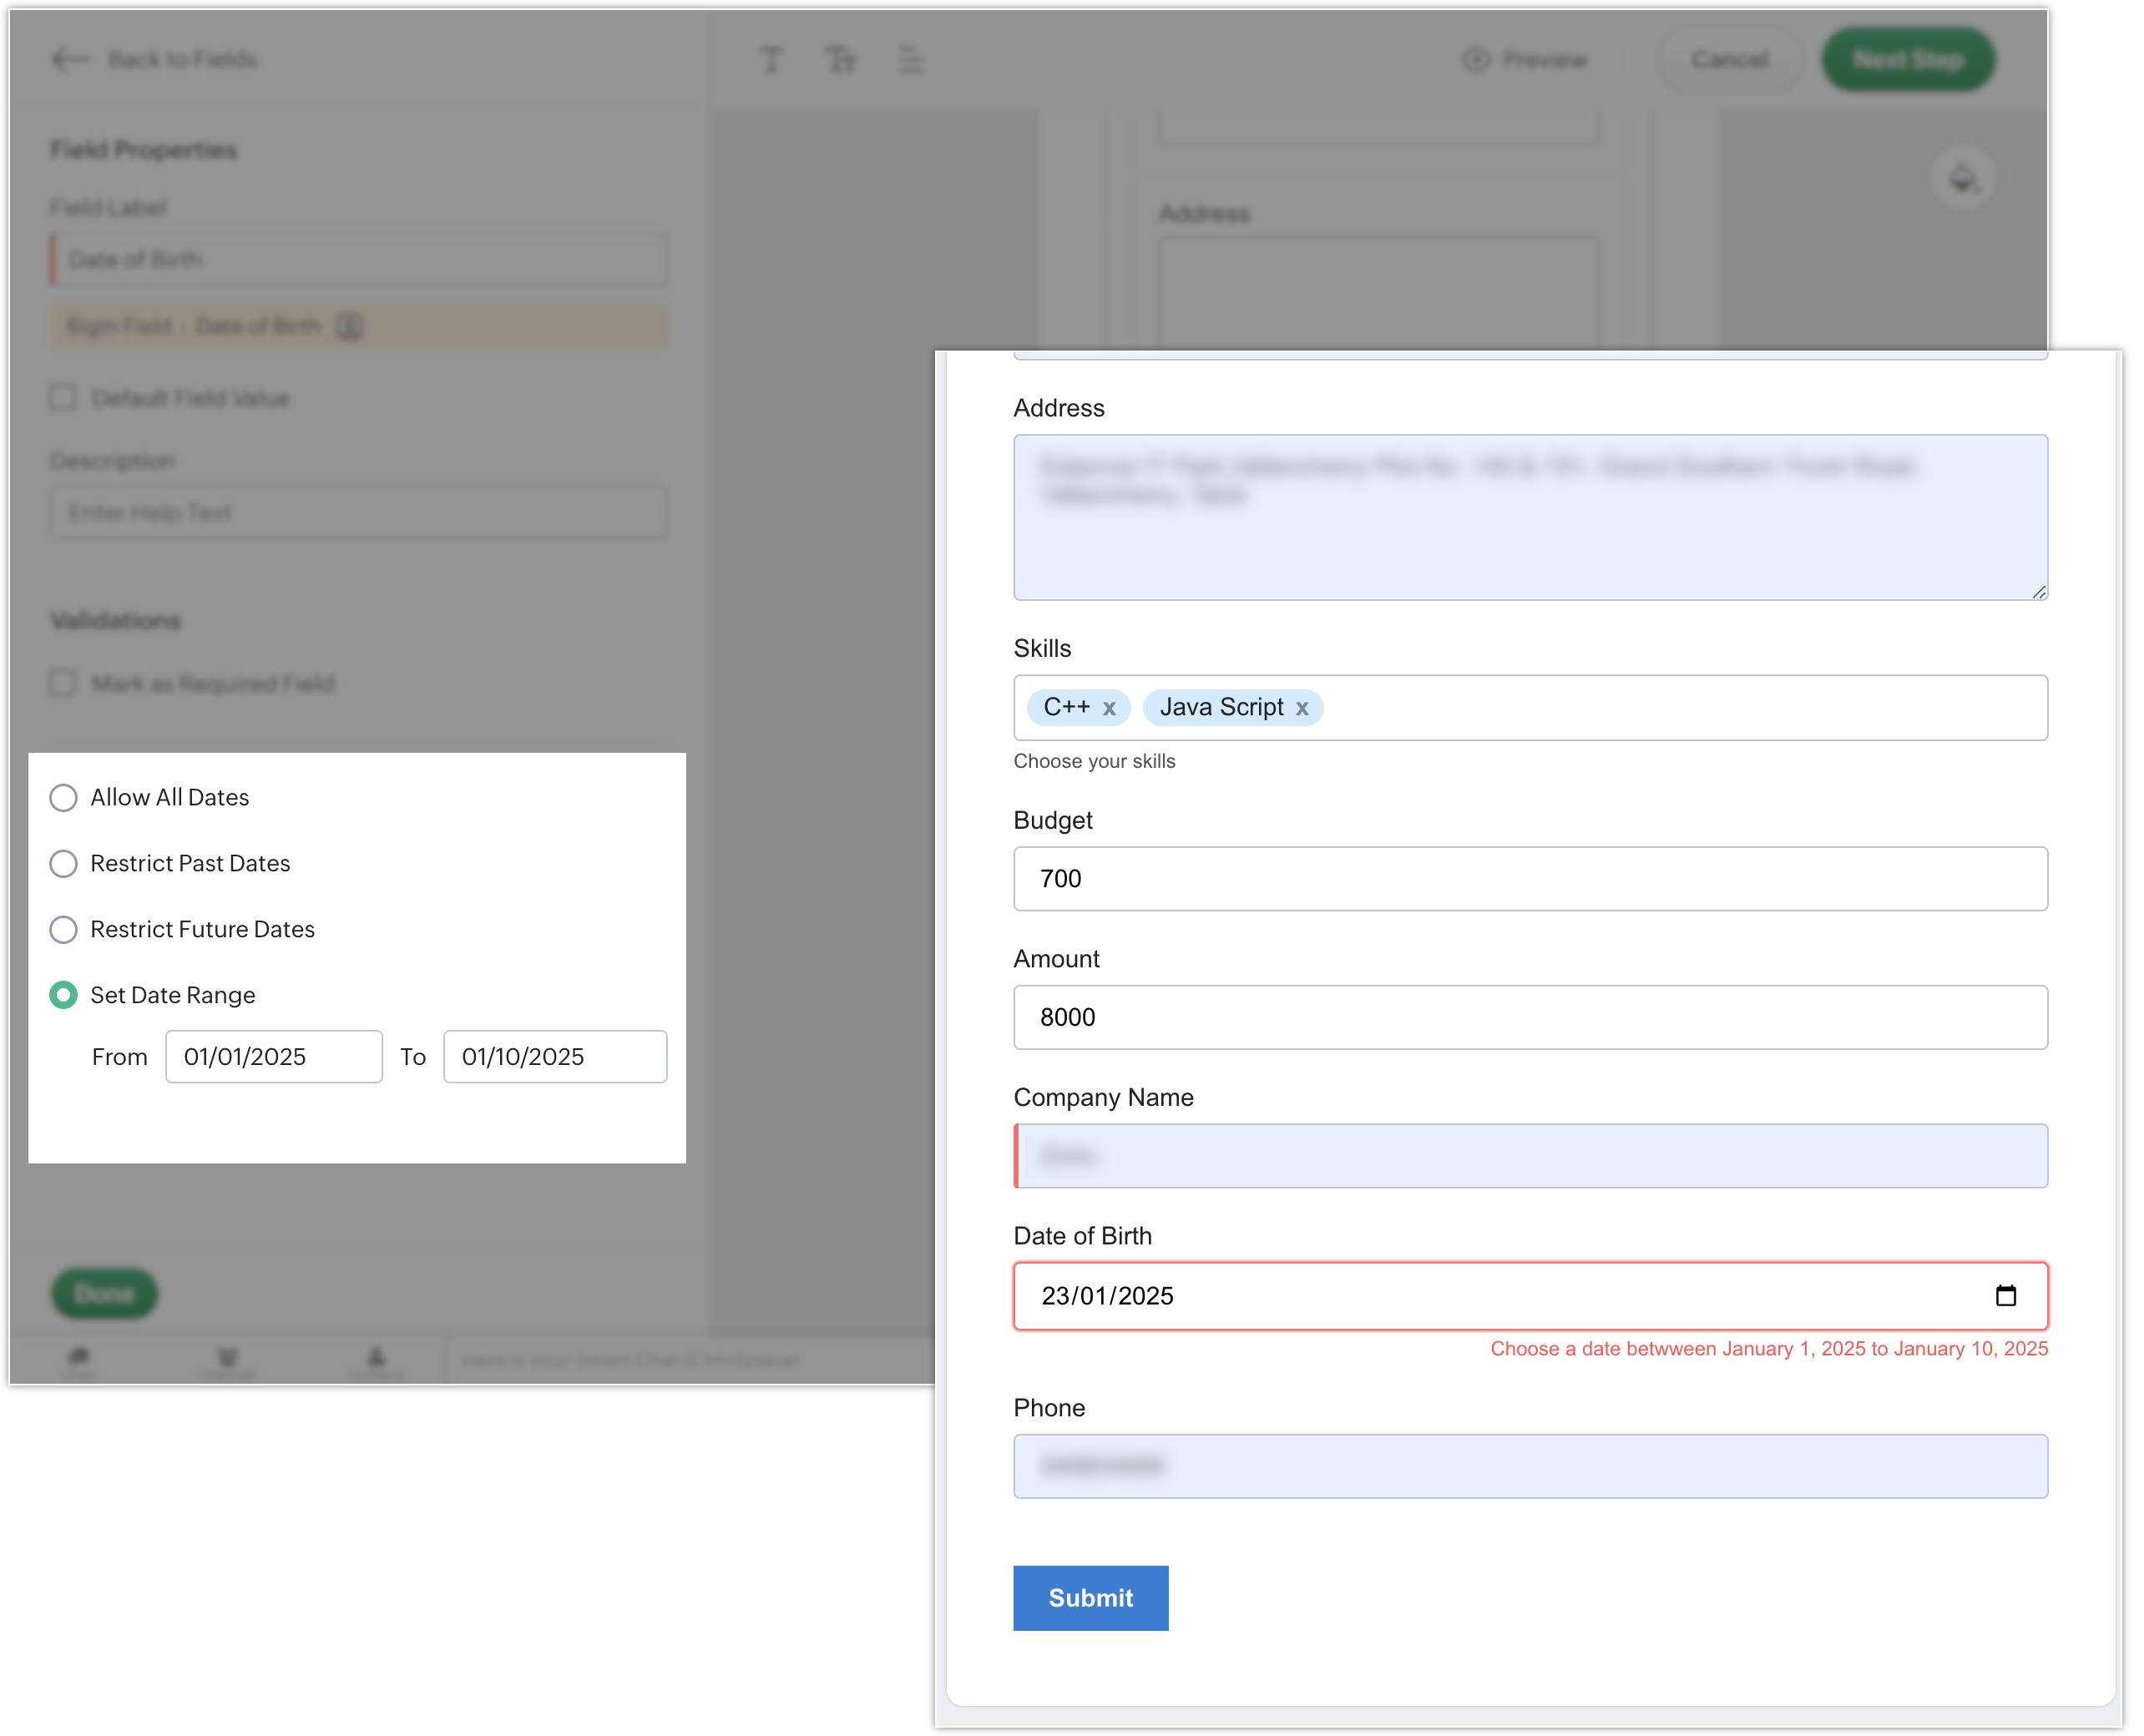Click the paint bucket theme icon
Viewport: 2144px width, 1736px height.
1963,179
